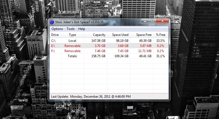This screenshot has height=119, width=219.
Task: Sort by the Capacity column header
Action: tap(95, 35)
